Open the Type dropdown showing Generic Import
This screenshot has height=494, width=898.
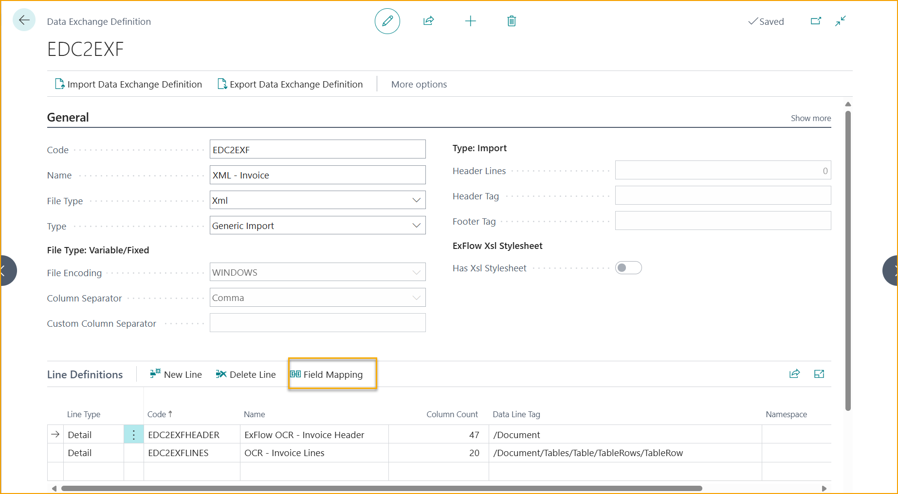click(x=317, y=226)
